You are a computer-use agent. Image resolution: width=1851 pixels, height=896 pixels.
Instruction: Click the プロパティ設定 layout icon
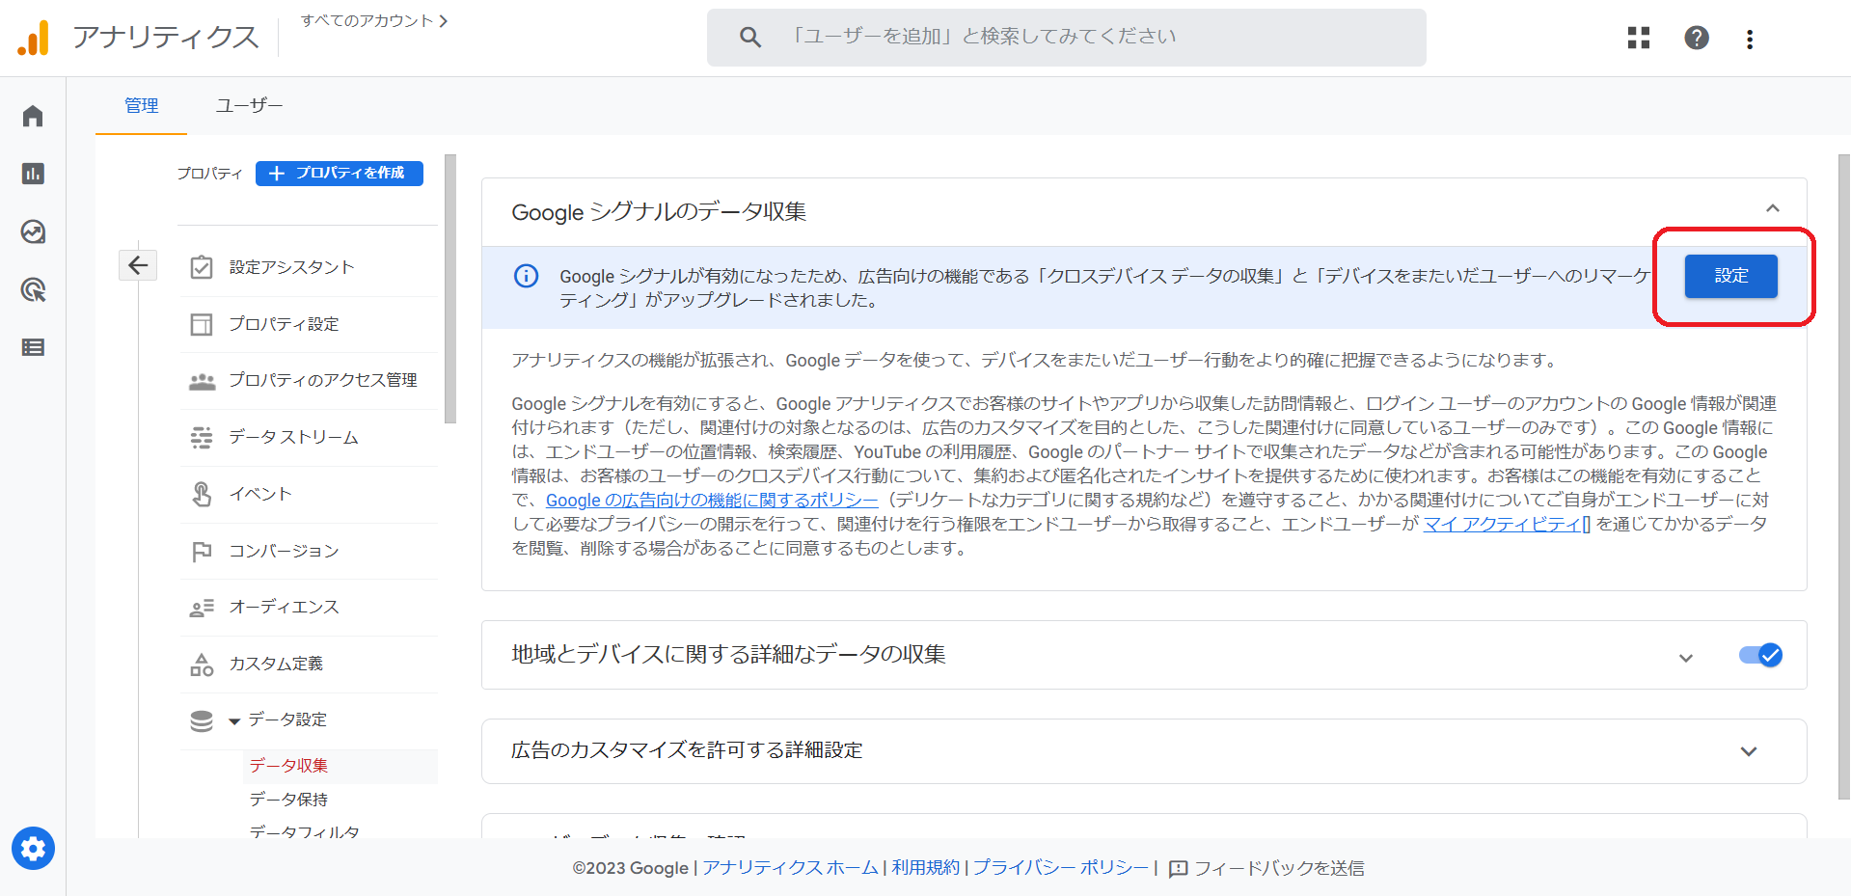202,324
